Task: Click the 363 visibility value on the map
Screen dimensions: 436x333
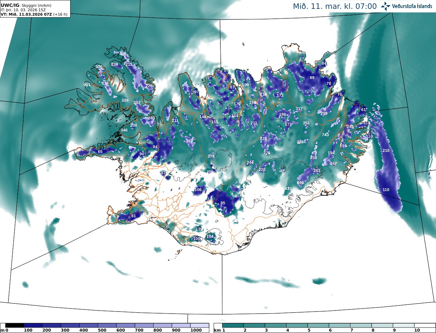Action: coord(189,141)
